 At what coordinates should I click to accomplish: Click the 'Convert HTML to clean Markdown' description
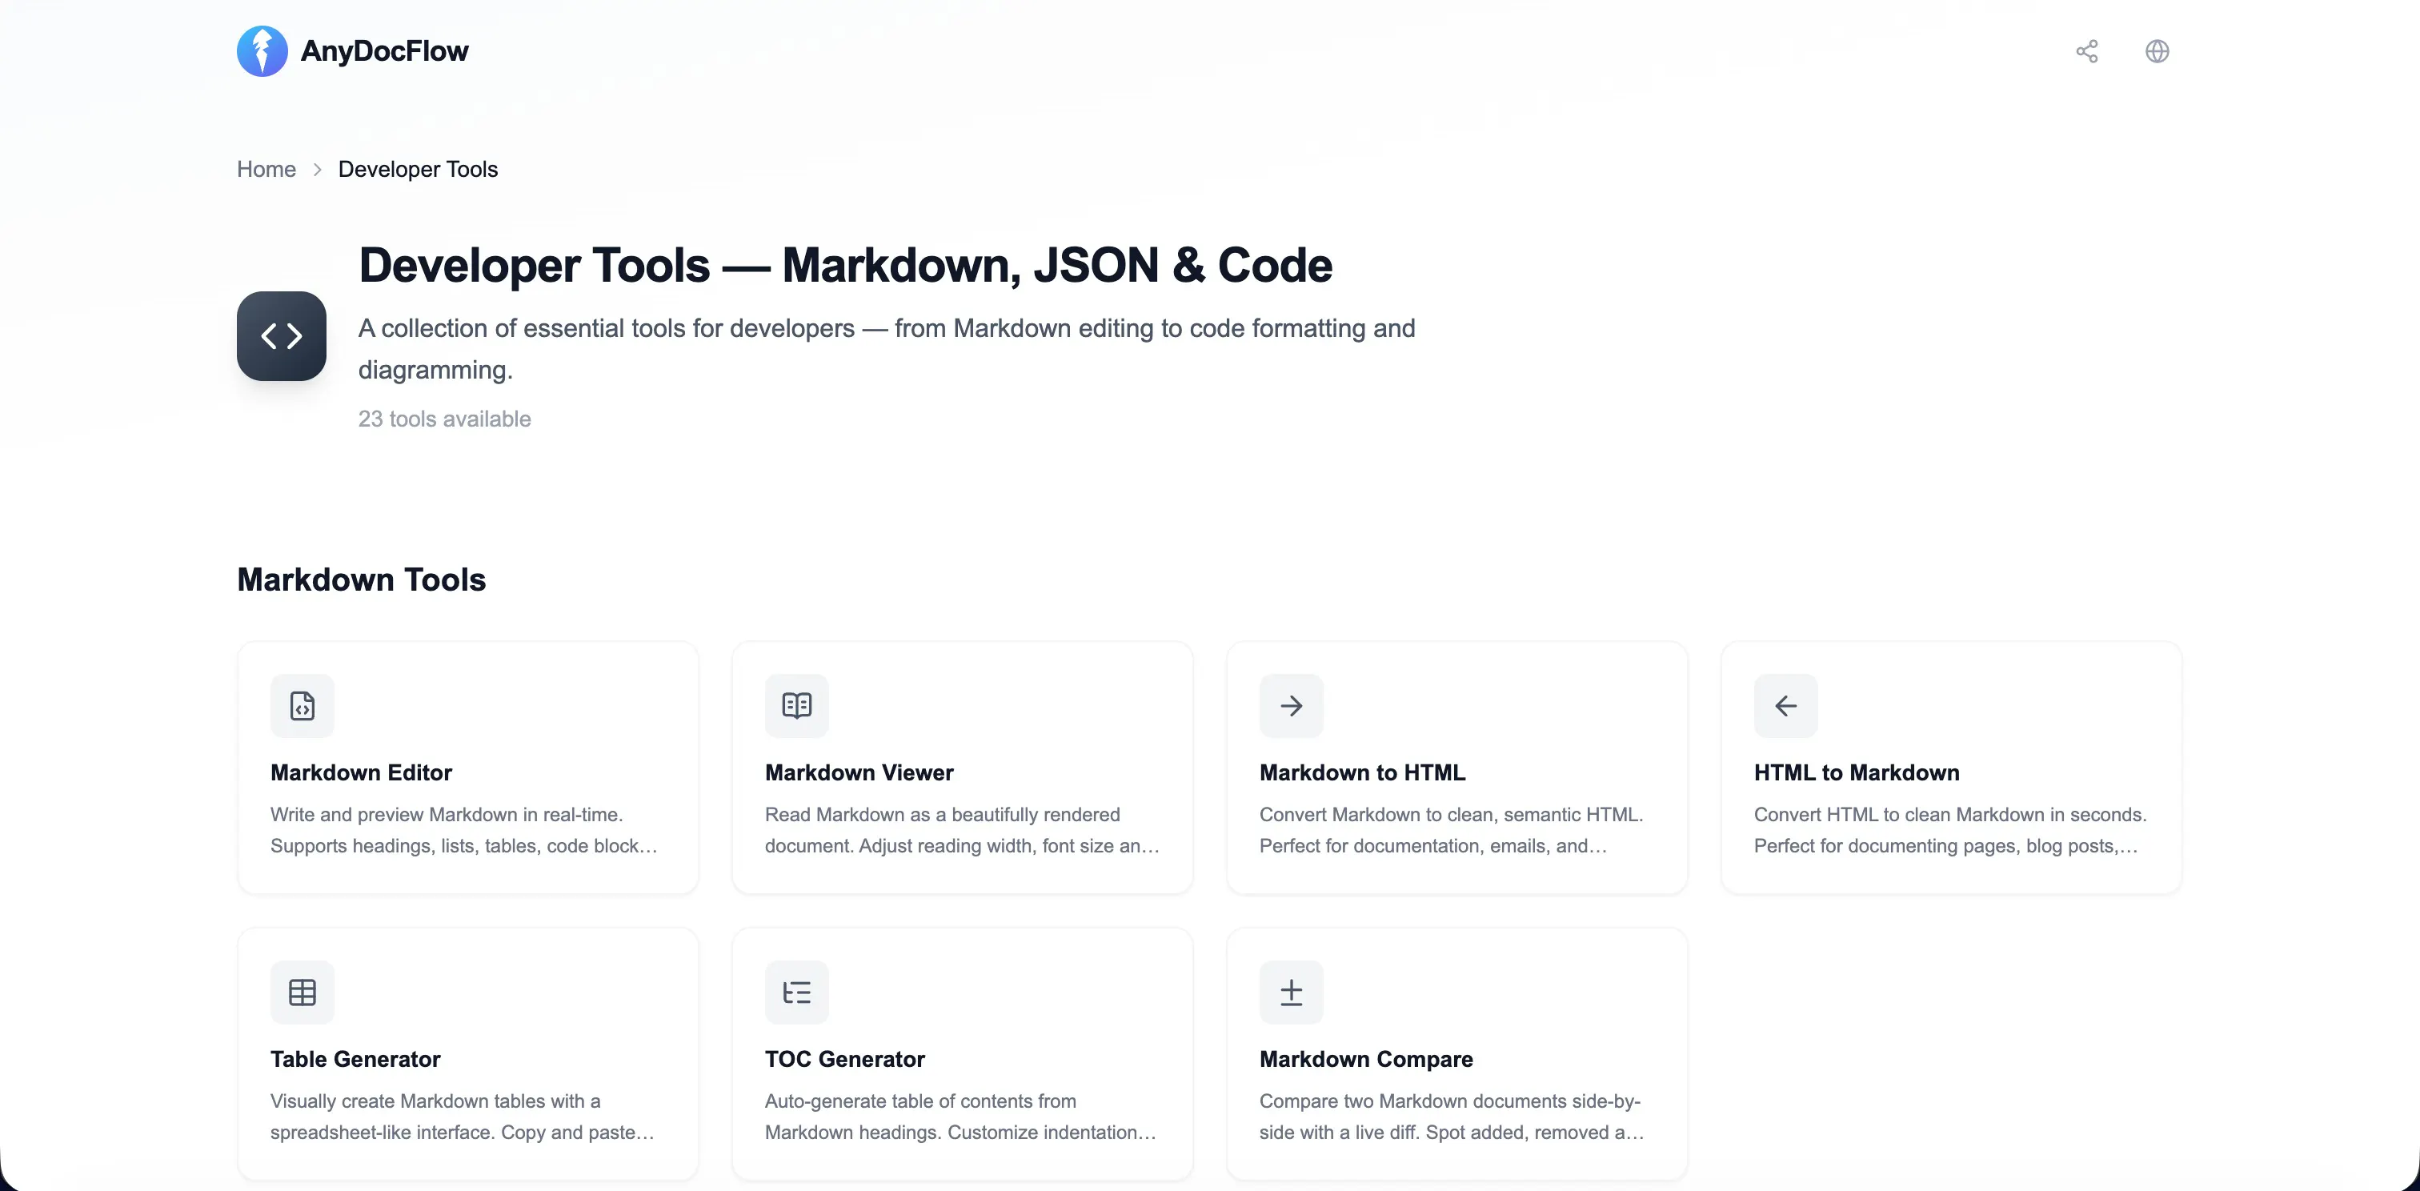(1950, 830)
